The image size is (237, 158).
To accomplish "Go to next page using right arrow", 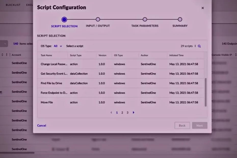I will (x=134, y=112).
